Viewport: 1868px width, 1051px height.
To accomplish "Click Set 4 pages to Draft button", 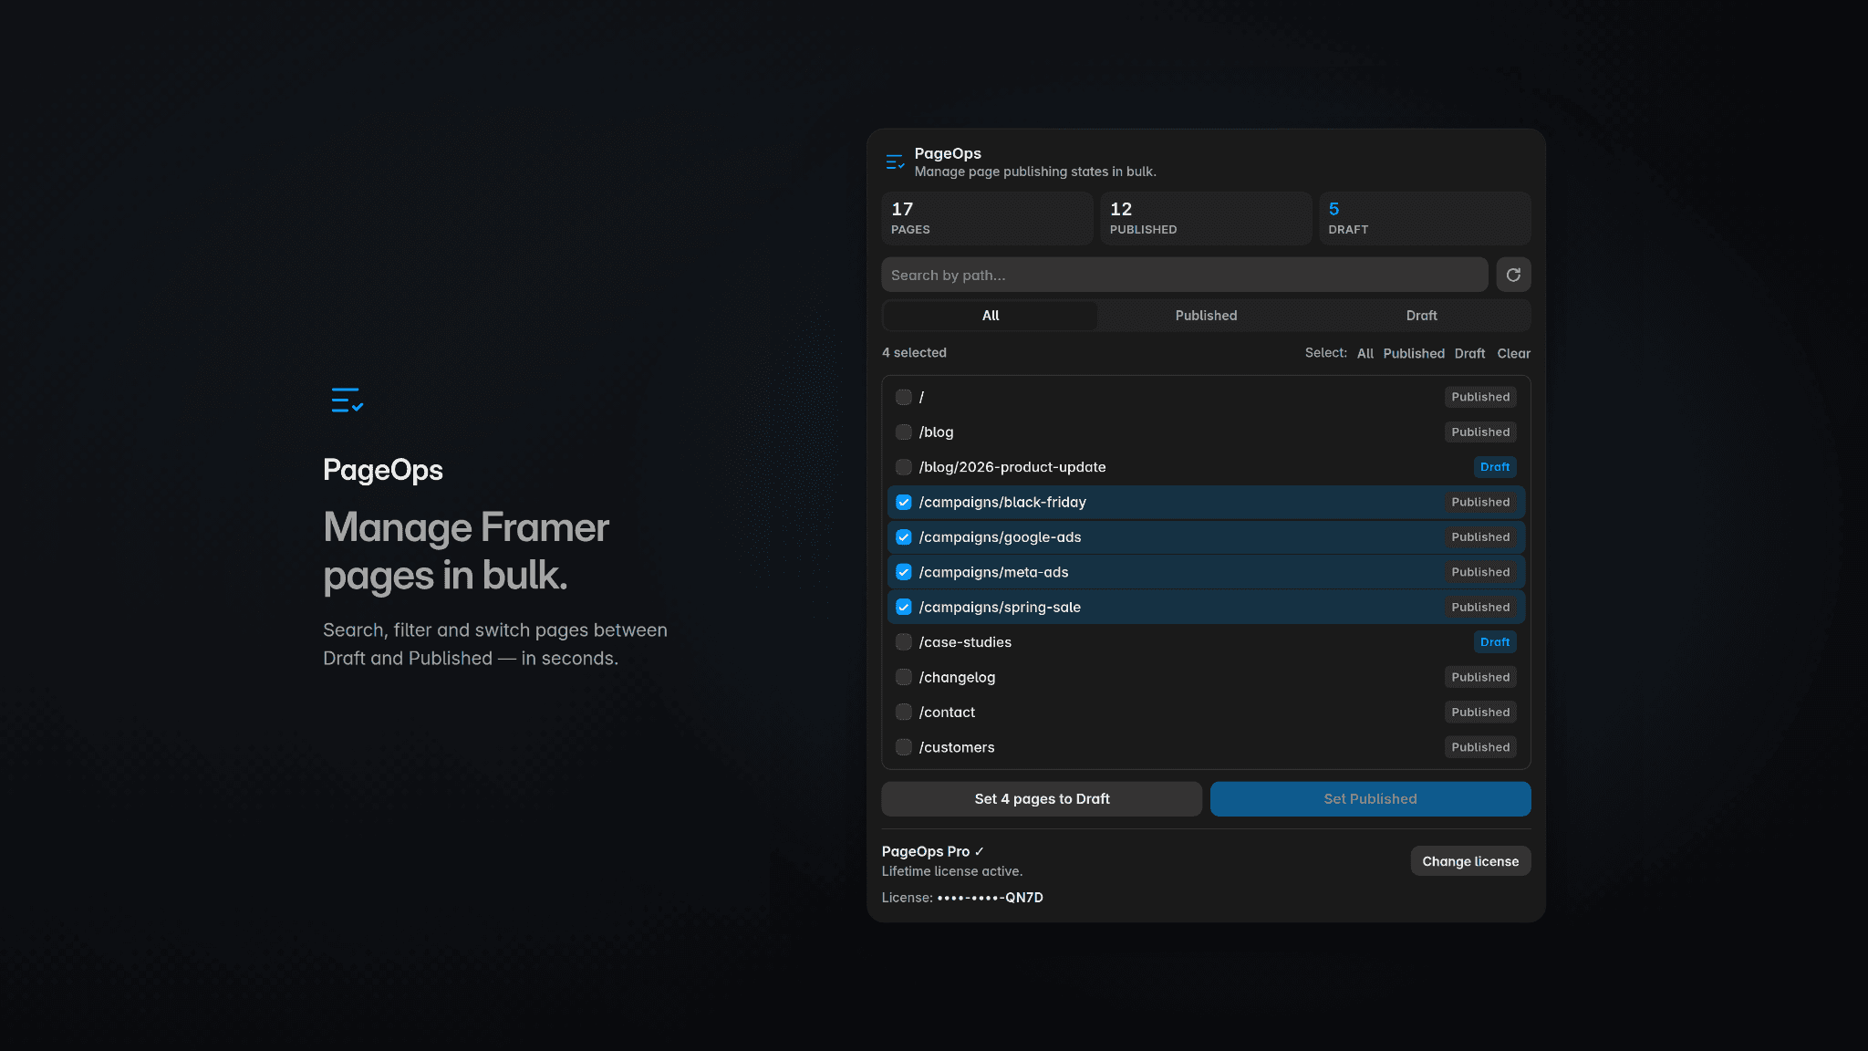I will [x=1042, y=799].
